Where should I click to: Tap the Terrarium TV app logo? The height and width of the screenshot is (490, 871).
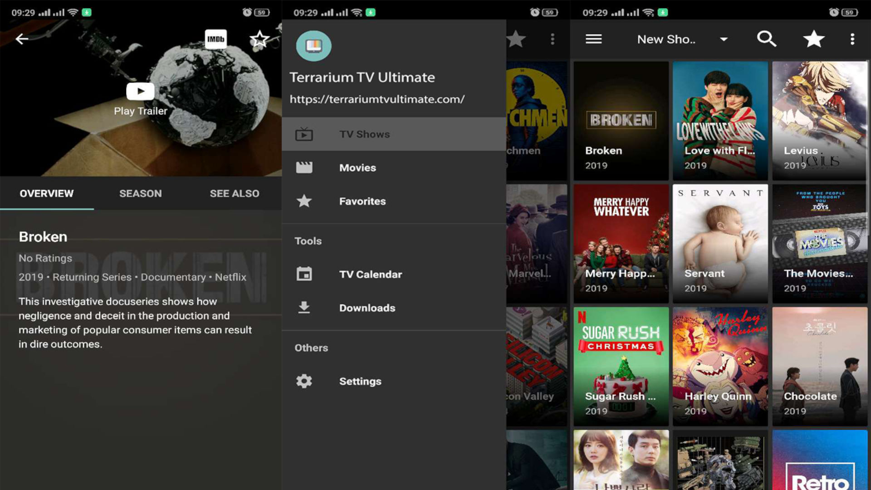pos(313,46)
